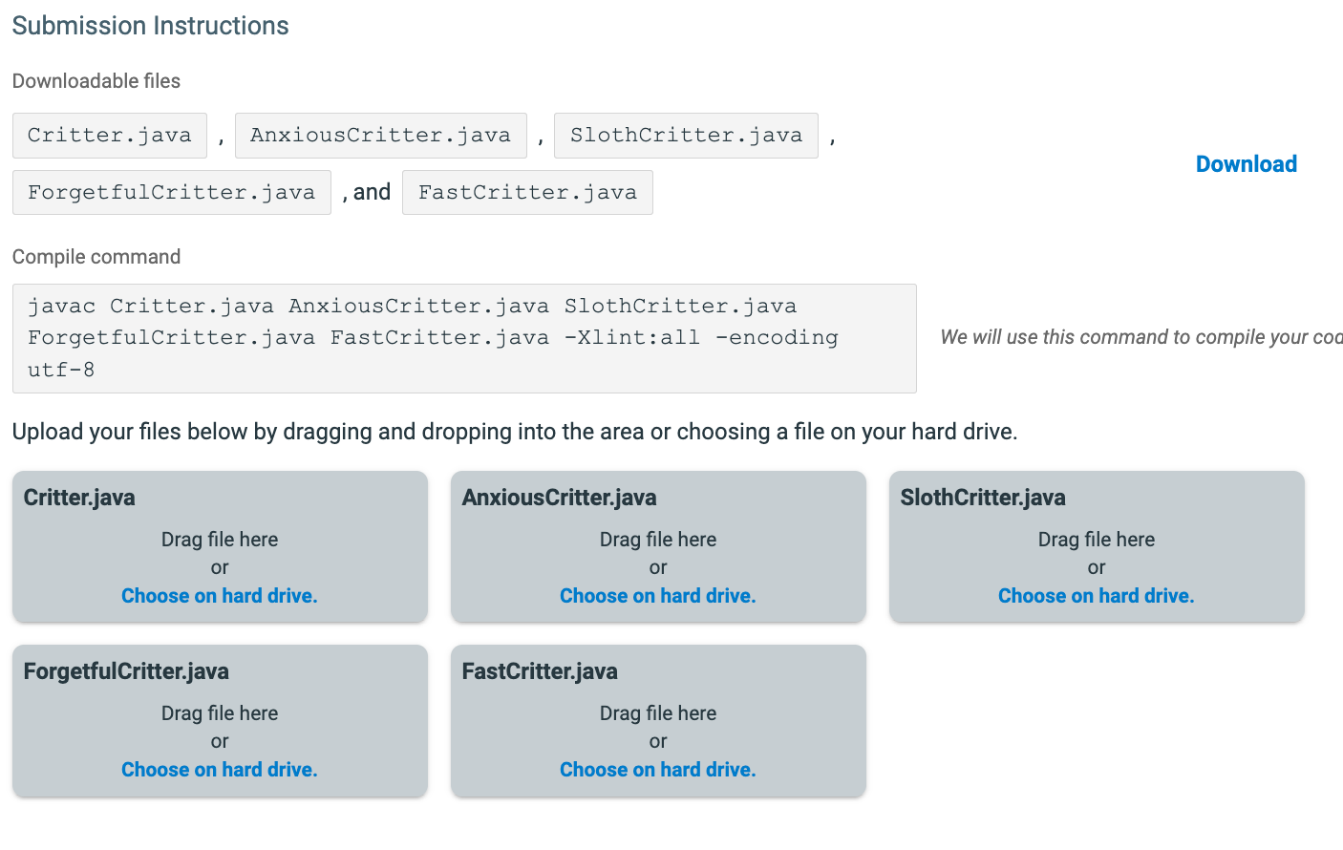This screenshot has height=850, width=1343.
Task: Click 'Drag file here' in the Critter.java drop area
Action: click(220, 540)
